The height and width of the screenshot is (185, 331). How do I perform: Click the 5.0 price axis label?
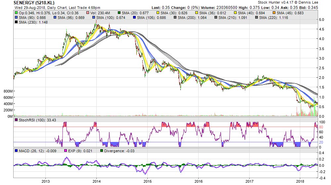[x=321, y=20]
